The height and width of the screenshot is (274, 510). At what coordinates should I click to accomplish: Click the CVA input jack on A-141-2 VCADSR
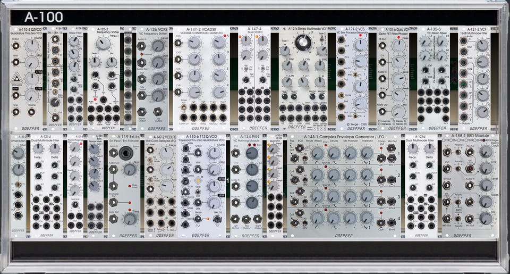tap(178, 43)
